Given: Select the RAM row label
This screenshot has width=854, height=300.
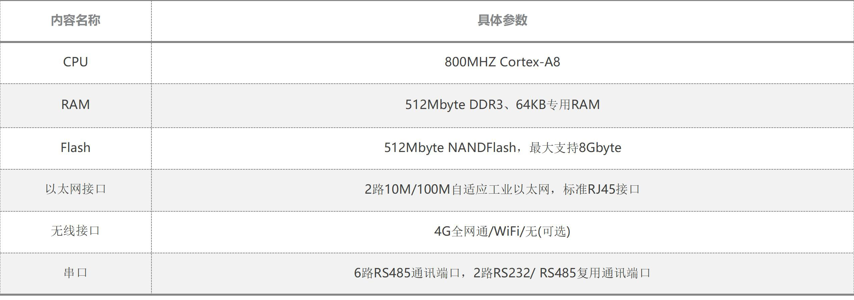Looking at the screenshot, I should click(x=75, y=105).
